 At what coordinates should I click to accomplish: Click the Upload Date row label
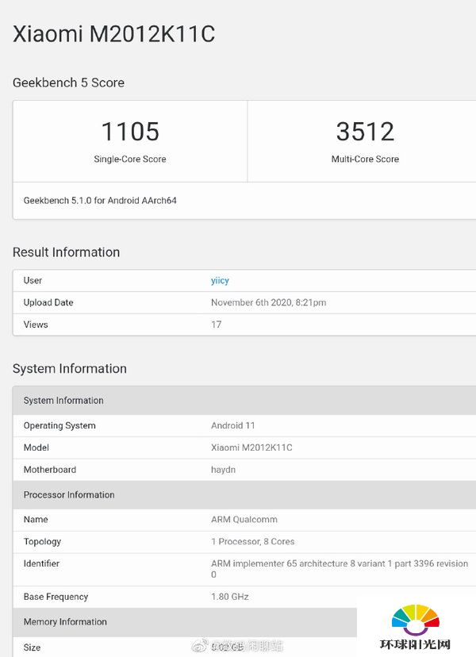pyautogui.click(x=48, y=302)
